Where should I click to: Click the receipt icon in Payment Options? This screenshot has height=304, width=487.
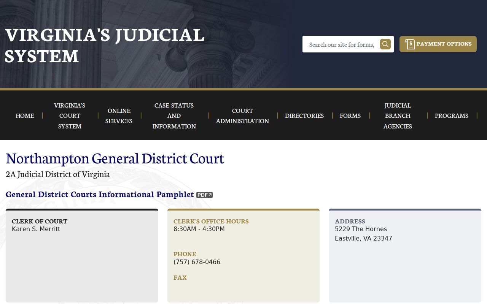tap(410, 44)
